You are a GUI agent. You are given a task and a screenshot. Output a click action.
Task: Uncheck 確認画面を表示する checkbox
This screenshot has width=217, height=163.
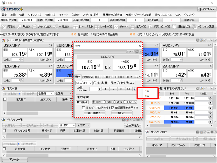click(x=113, y=108)
